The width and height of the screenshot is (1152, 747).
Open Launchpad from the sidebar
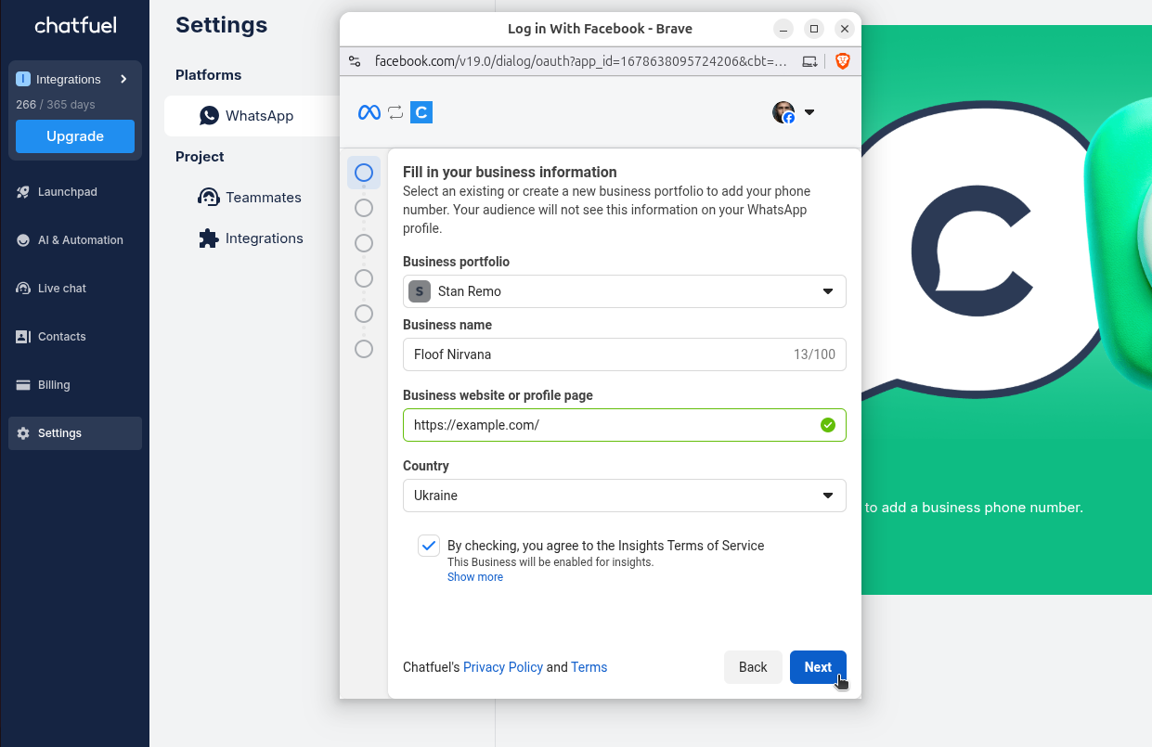pyautogui.click(x=75, y=192)
